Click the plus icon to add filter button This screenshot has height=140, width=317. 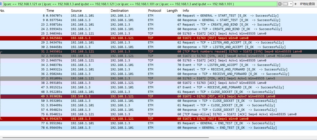296,4
